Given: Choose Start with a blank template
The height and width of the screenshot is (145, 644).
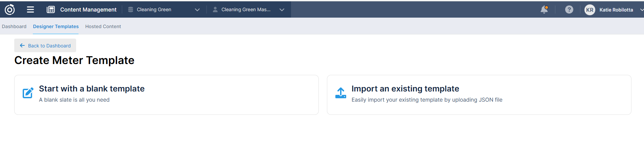Looking at the screenshot, I should (x=92, y=89).
